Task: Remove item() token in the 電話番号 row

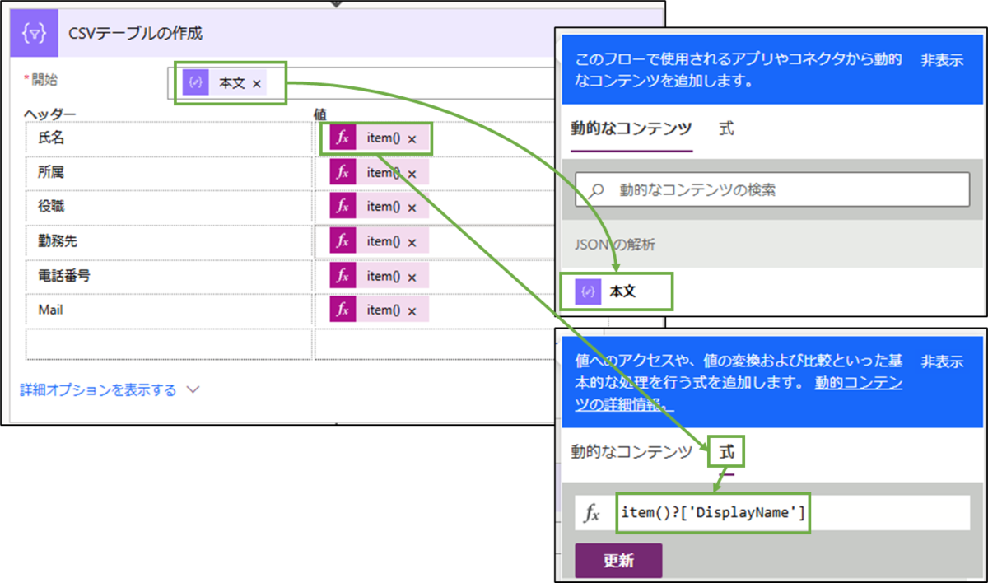Action: click(412, 277)
